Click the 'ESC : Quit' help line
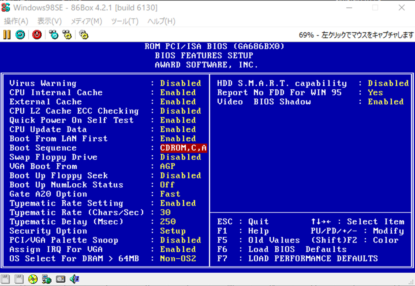 pyautogui.click(x=243, y=222)
